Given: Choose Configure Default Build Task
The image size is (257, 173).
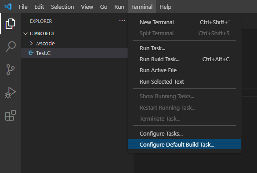Looking at the screenshot, I should [185, 144].
